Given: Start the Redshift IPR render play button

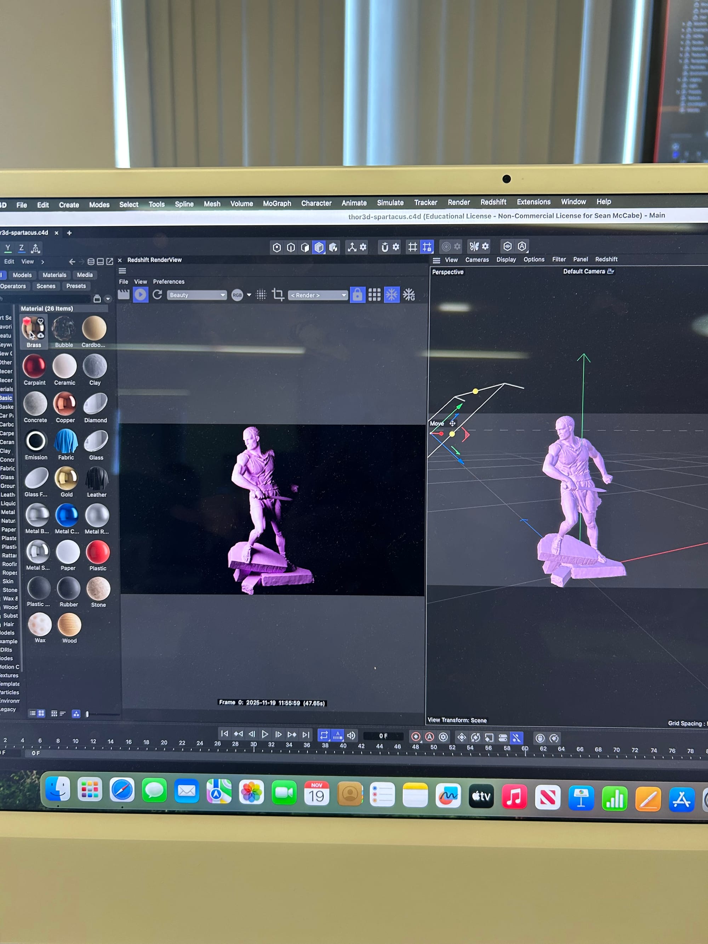Looking at the screenshot, I should coord(141,294).
